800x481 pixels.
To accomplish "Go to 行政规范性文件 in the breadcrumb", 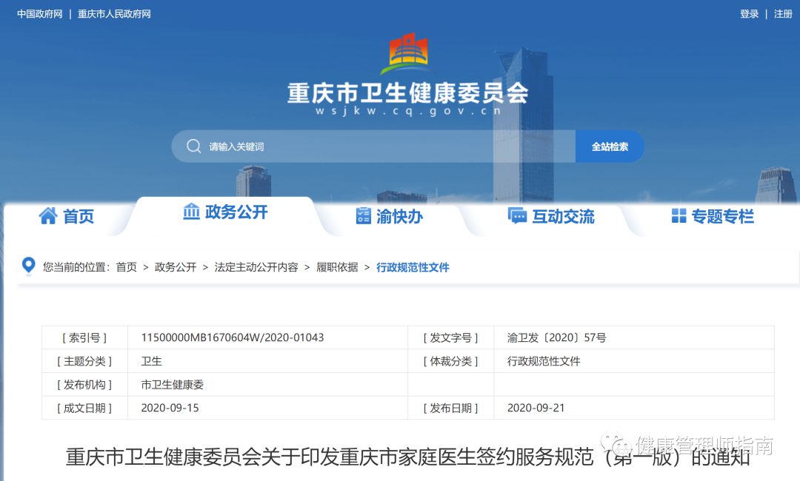I will click(413, 267).
